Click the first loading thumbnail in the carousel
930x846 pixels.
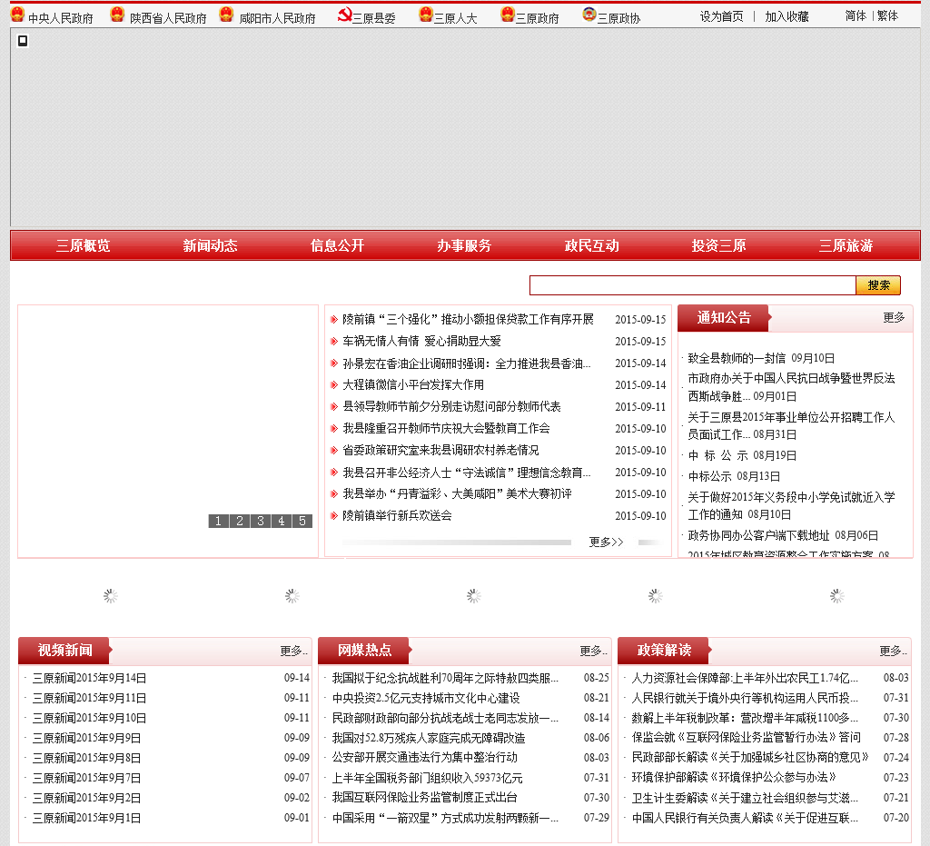[110, 595]
